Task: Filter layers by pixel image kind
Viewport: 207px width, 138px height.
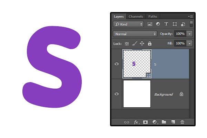Action: pos(150,24)
